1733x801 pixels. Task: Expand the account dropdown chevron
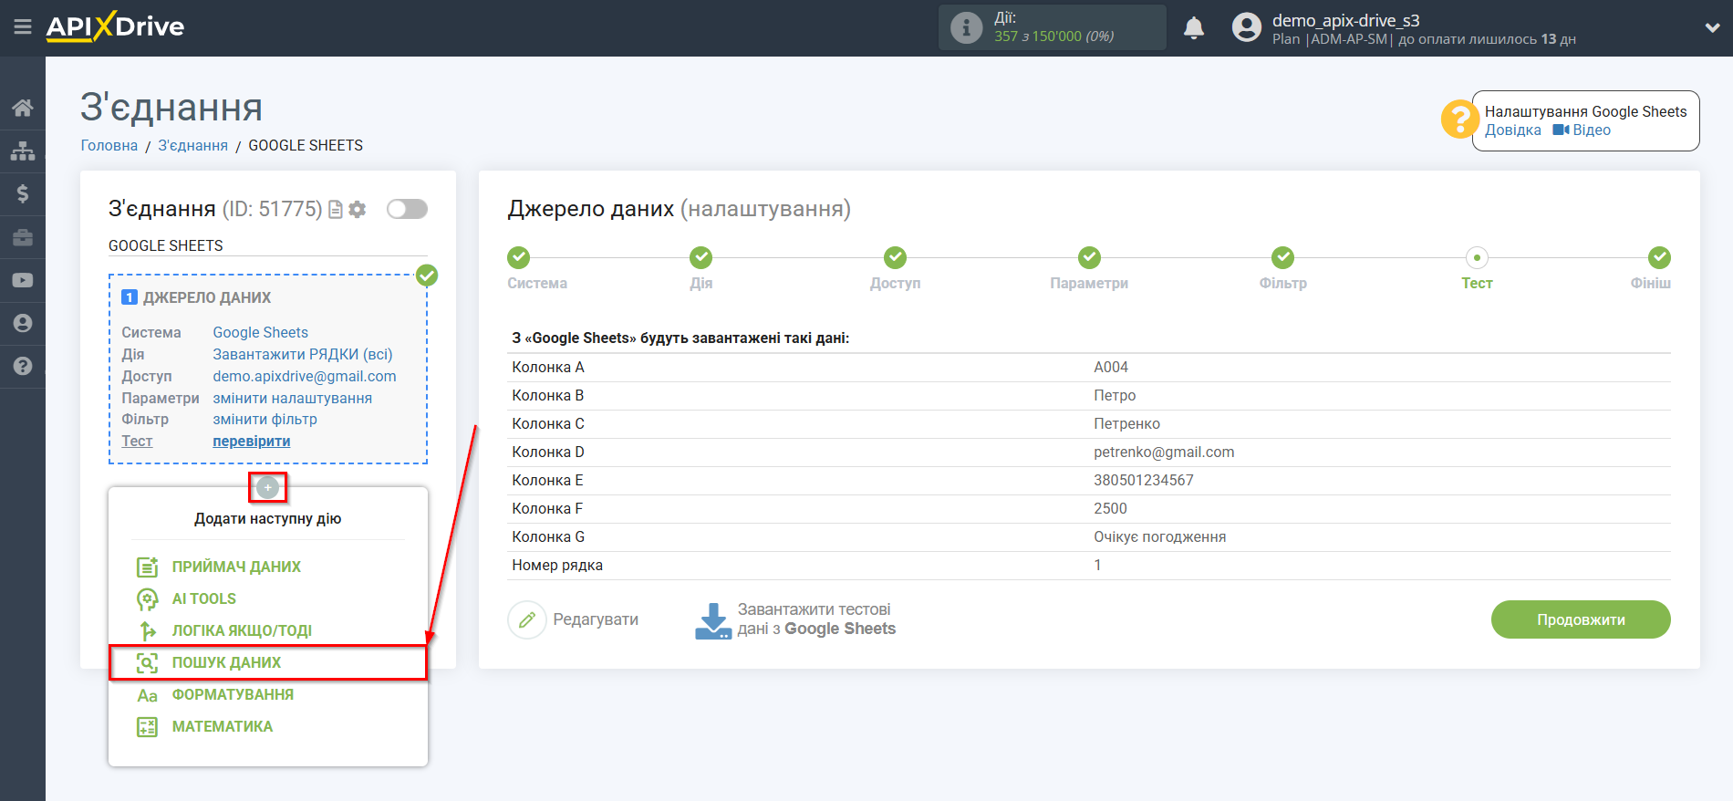click(x=1712, y=27)
